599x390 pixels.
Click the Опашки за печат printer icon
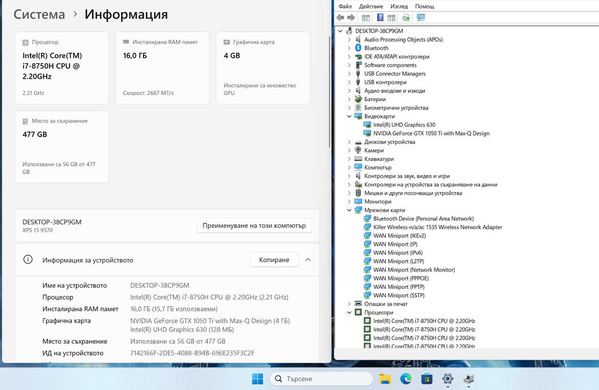pos(358,304)
